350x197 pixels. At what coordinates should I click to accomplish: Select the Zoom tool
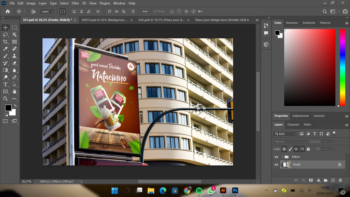tap(5, 98)
